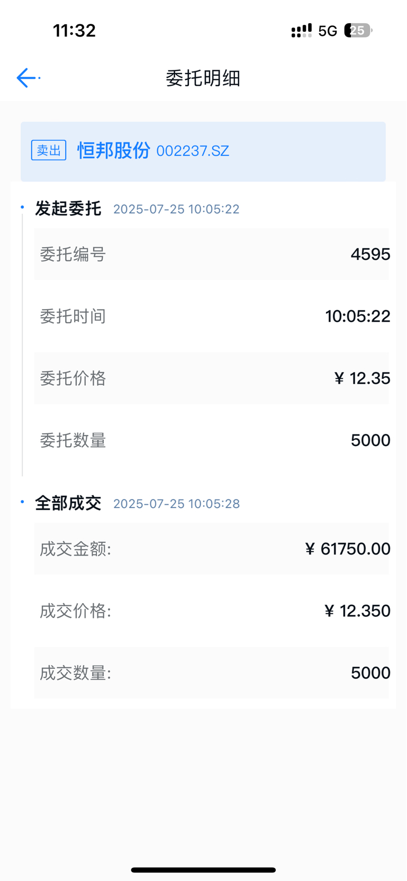Select the 成交数量 5000 row
407x881 pixels.
[212, 673]
